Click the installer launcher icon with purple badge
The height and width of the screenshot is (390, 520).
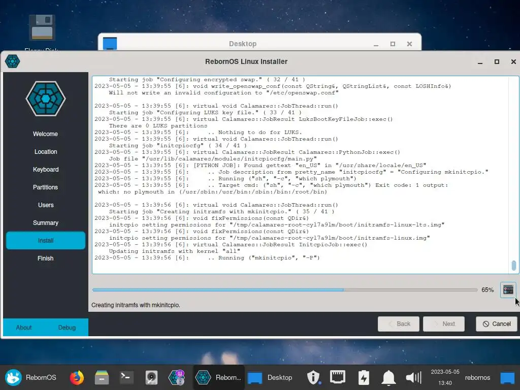click(x=176, y=377)
